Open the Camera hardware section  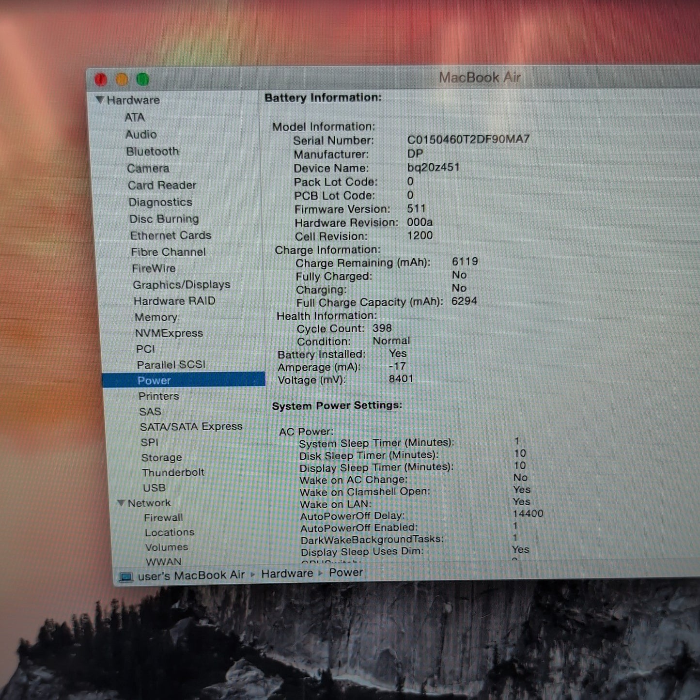click(x=148, y=169)
